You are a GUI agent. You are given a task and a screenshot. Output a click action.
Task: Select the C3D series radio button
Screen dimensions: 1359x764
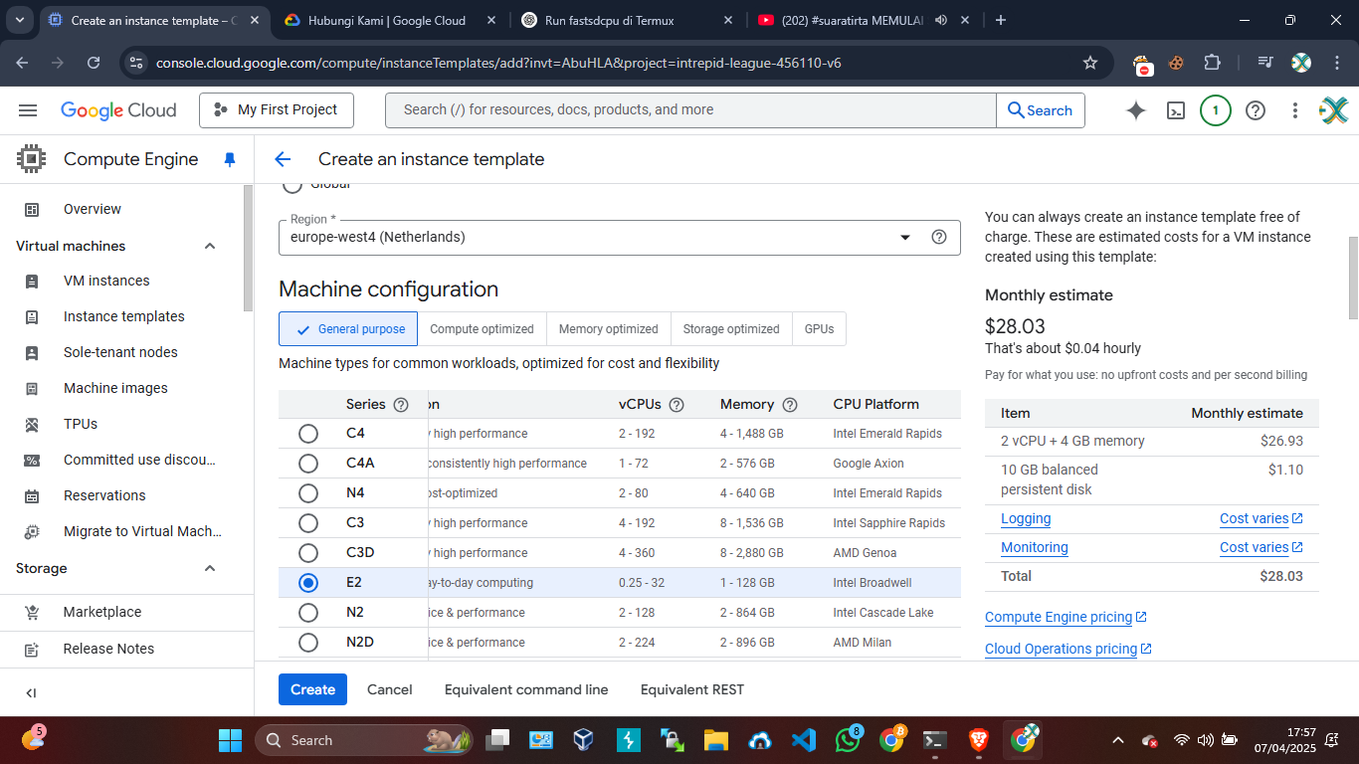(308, 553)
